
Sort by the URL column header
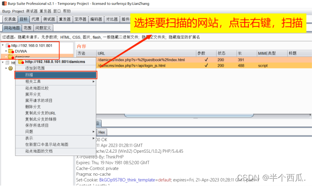click(146, 53)
